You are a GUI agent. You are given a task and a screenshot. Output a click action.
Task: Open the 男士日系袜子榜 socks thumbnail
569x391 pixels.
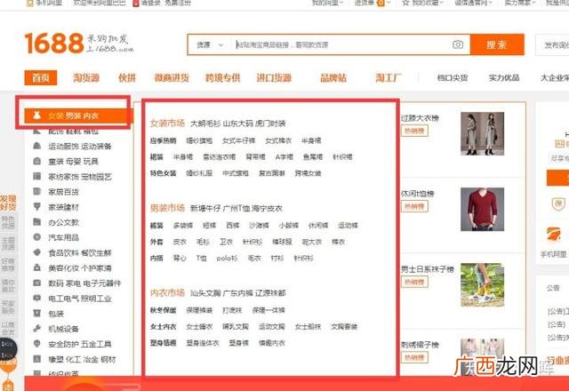482,284
